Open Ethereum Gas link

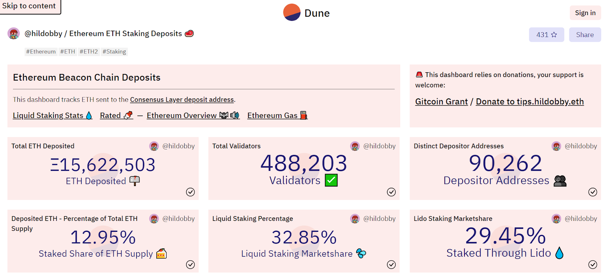pos(278,115)
